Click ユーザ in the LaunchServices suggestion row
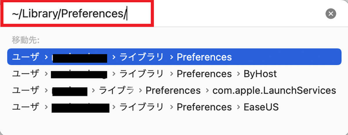Screen dimensions: 348x135 click(x=25, y=91)
